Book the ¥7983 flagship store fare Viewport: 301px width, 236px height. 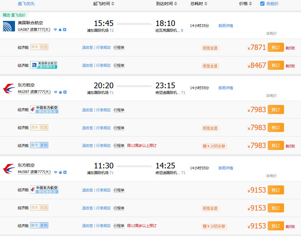[276, 109]
